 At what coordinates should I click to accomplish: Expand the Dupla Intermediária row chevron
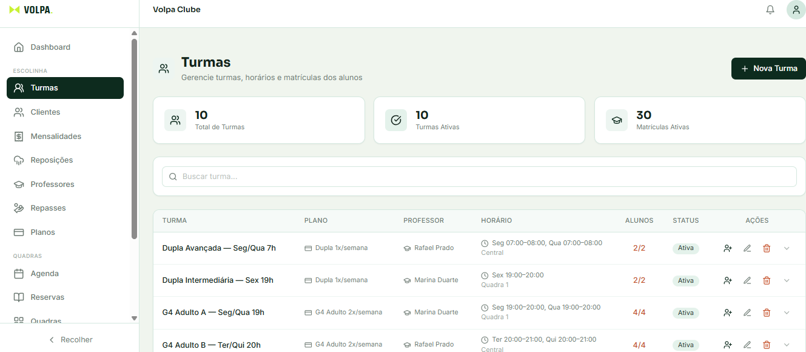click(x=787, y=280)
